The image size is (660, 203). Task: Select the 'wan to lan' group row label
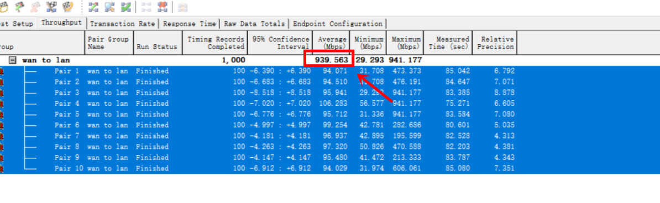click(x=46, y=60)
